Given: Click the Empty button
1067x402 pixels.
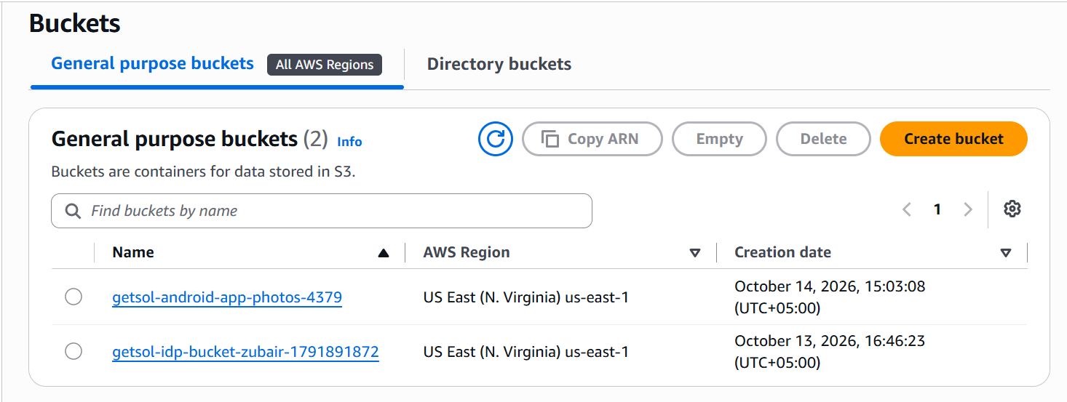Looking at the screenshot, I should [719, 139].
